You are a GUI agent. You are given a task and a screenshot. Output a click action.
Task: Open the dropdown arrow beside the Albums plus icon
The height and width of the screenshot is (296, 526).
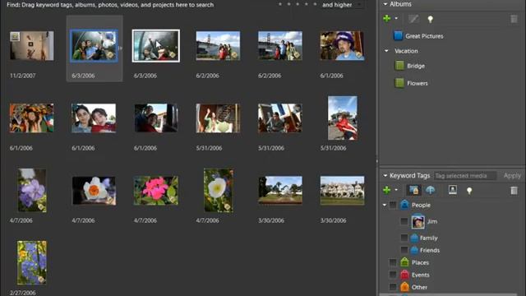396,18
